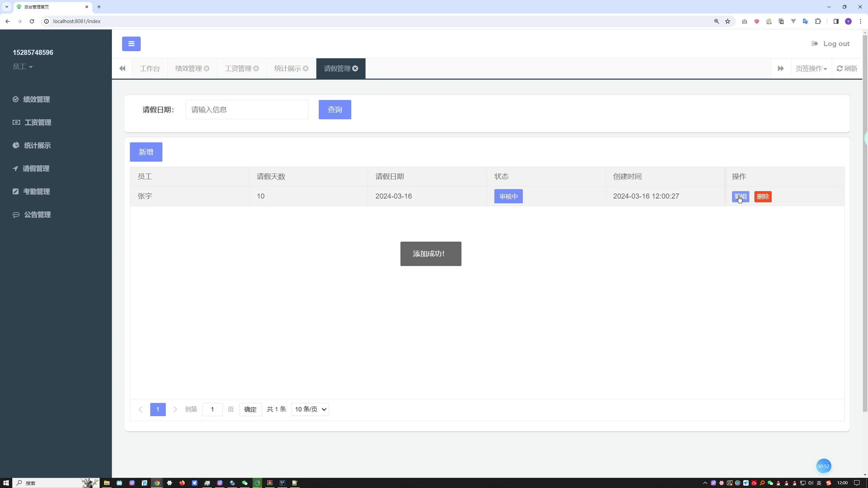
Task: Open the 10 条/页 page-size dropdown
Action: tap(310, 409)
